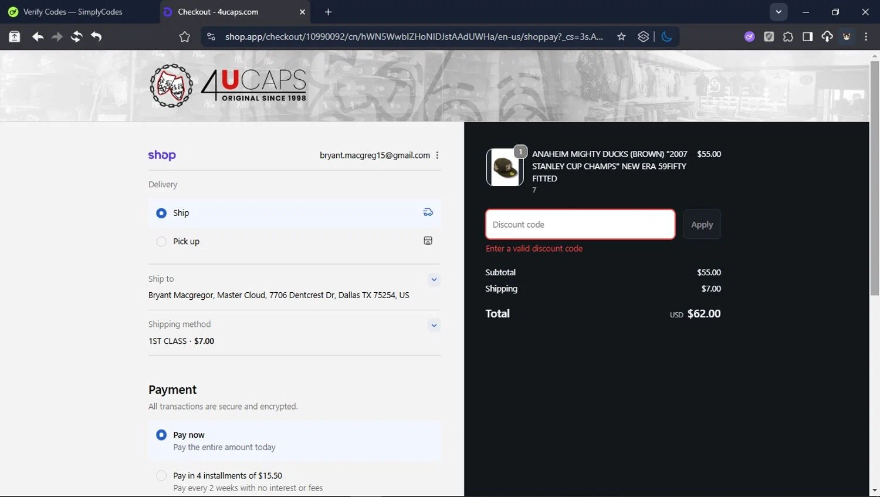The image size is (880, 497).
Task: Reload the checkout page
Action: click(76, 37)
